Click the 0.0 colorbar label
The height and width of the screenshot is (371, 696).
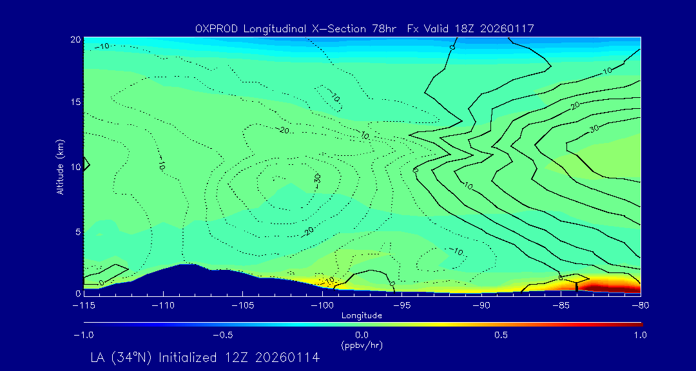click(362, 335)
